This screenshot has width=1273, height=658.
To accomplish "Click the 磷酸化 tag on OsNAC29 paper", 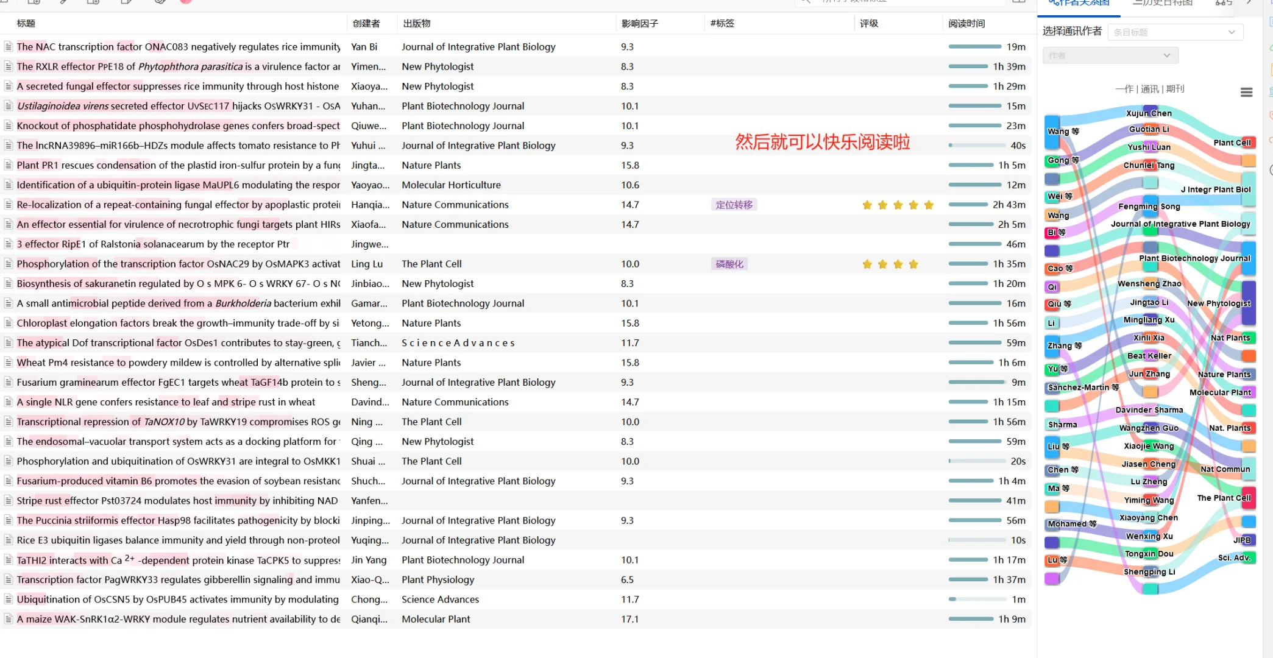I will click(729, 264).
